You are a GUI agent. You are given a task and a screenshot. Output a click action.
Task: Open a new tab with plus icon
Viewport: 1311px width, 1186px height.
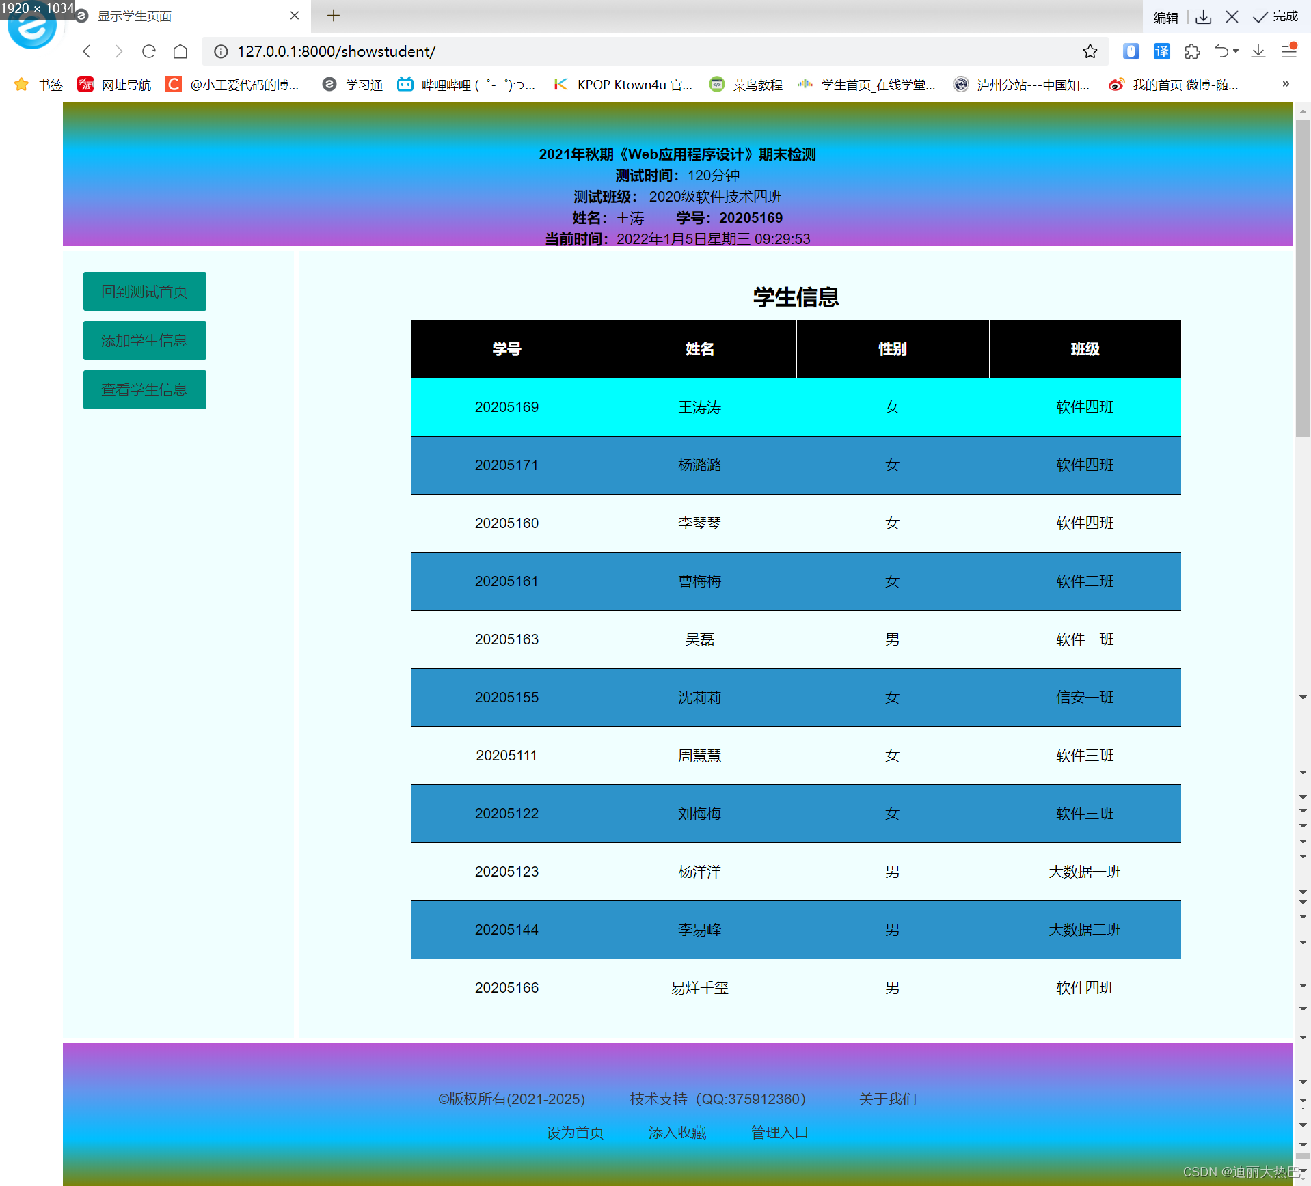click(334, 16)
